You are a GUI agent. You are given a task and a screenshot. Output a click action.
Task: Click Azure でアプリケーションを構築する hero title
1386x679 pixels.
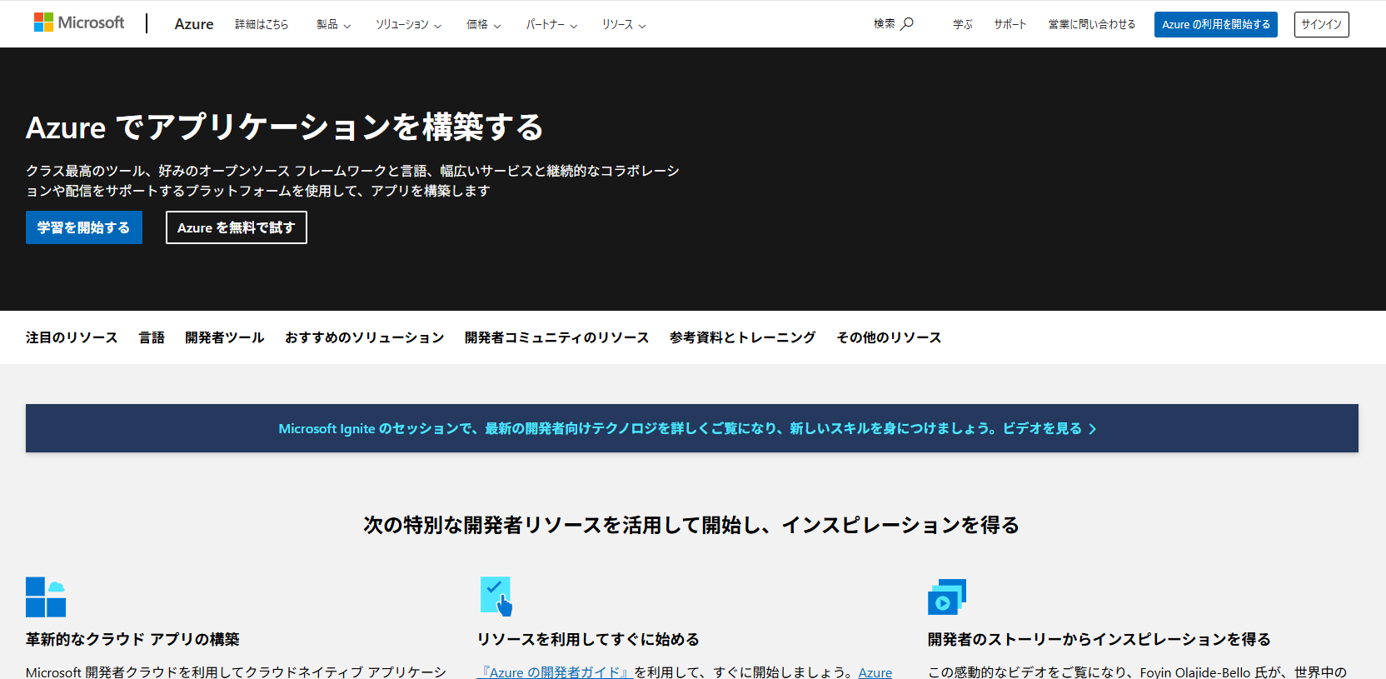pyautogui.click(x=285, y=127)
